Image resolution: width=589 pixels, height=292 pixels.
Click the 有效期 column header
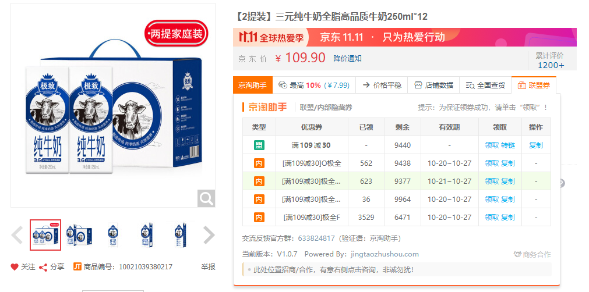pyautogui.click(x=449, y=127)
